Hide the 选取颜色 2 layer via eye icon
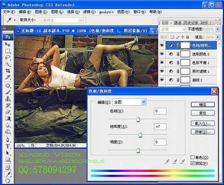The image size is (224, 185). coord(162,54)
